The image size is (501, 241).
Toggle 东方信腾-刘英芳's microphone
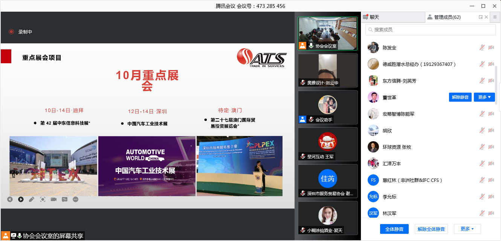point(482,81)
